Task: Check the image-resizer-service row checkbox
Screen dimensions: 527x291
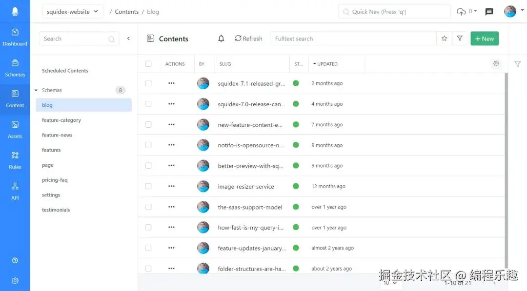Action: pos(148,186)
